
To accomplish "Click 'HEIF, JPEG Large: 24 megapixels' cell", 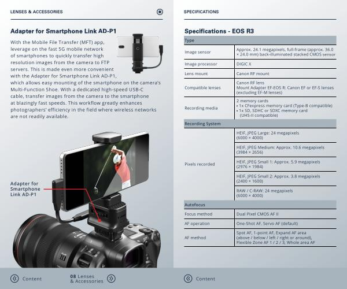I will (x=285, y=135).
